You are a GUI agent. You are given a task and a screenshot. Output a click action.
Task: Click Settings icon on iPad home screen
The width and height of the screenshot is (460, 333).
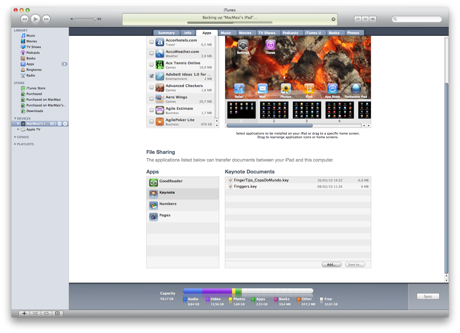coord(243,45)
